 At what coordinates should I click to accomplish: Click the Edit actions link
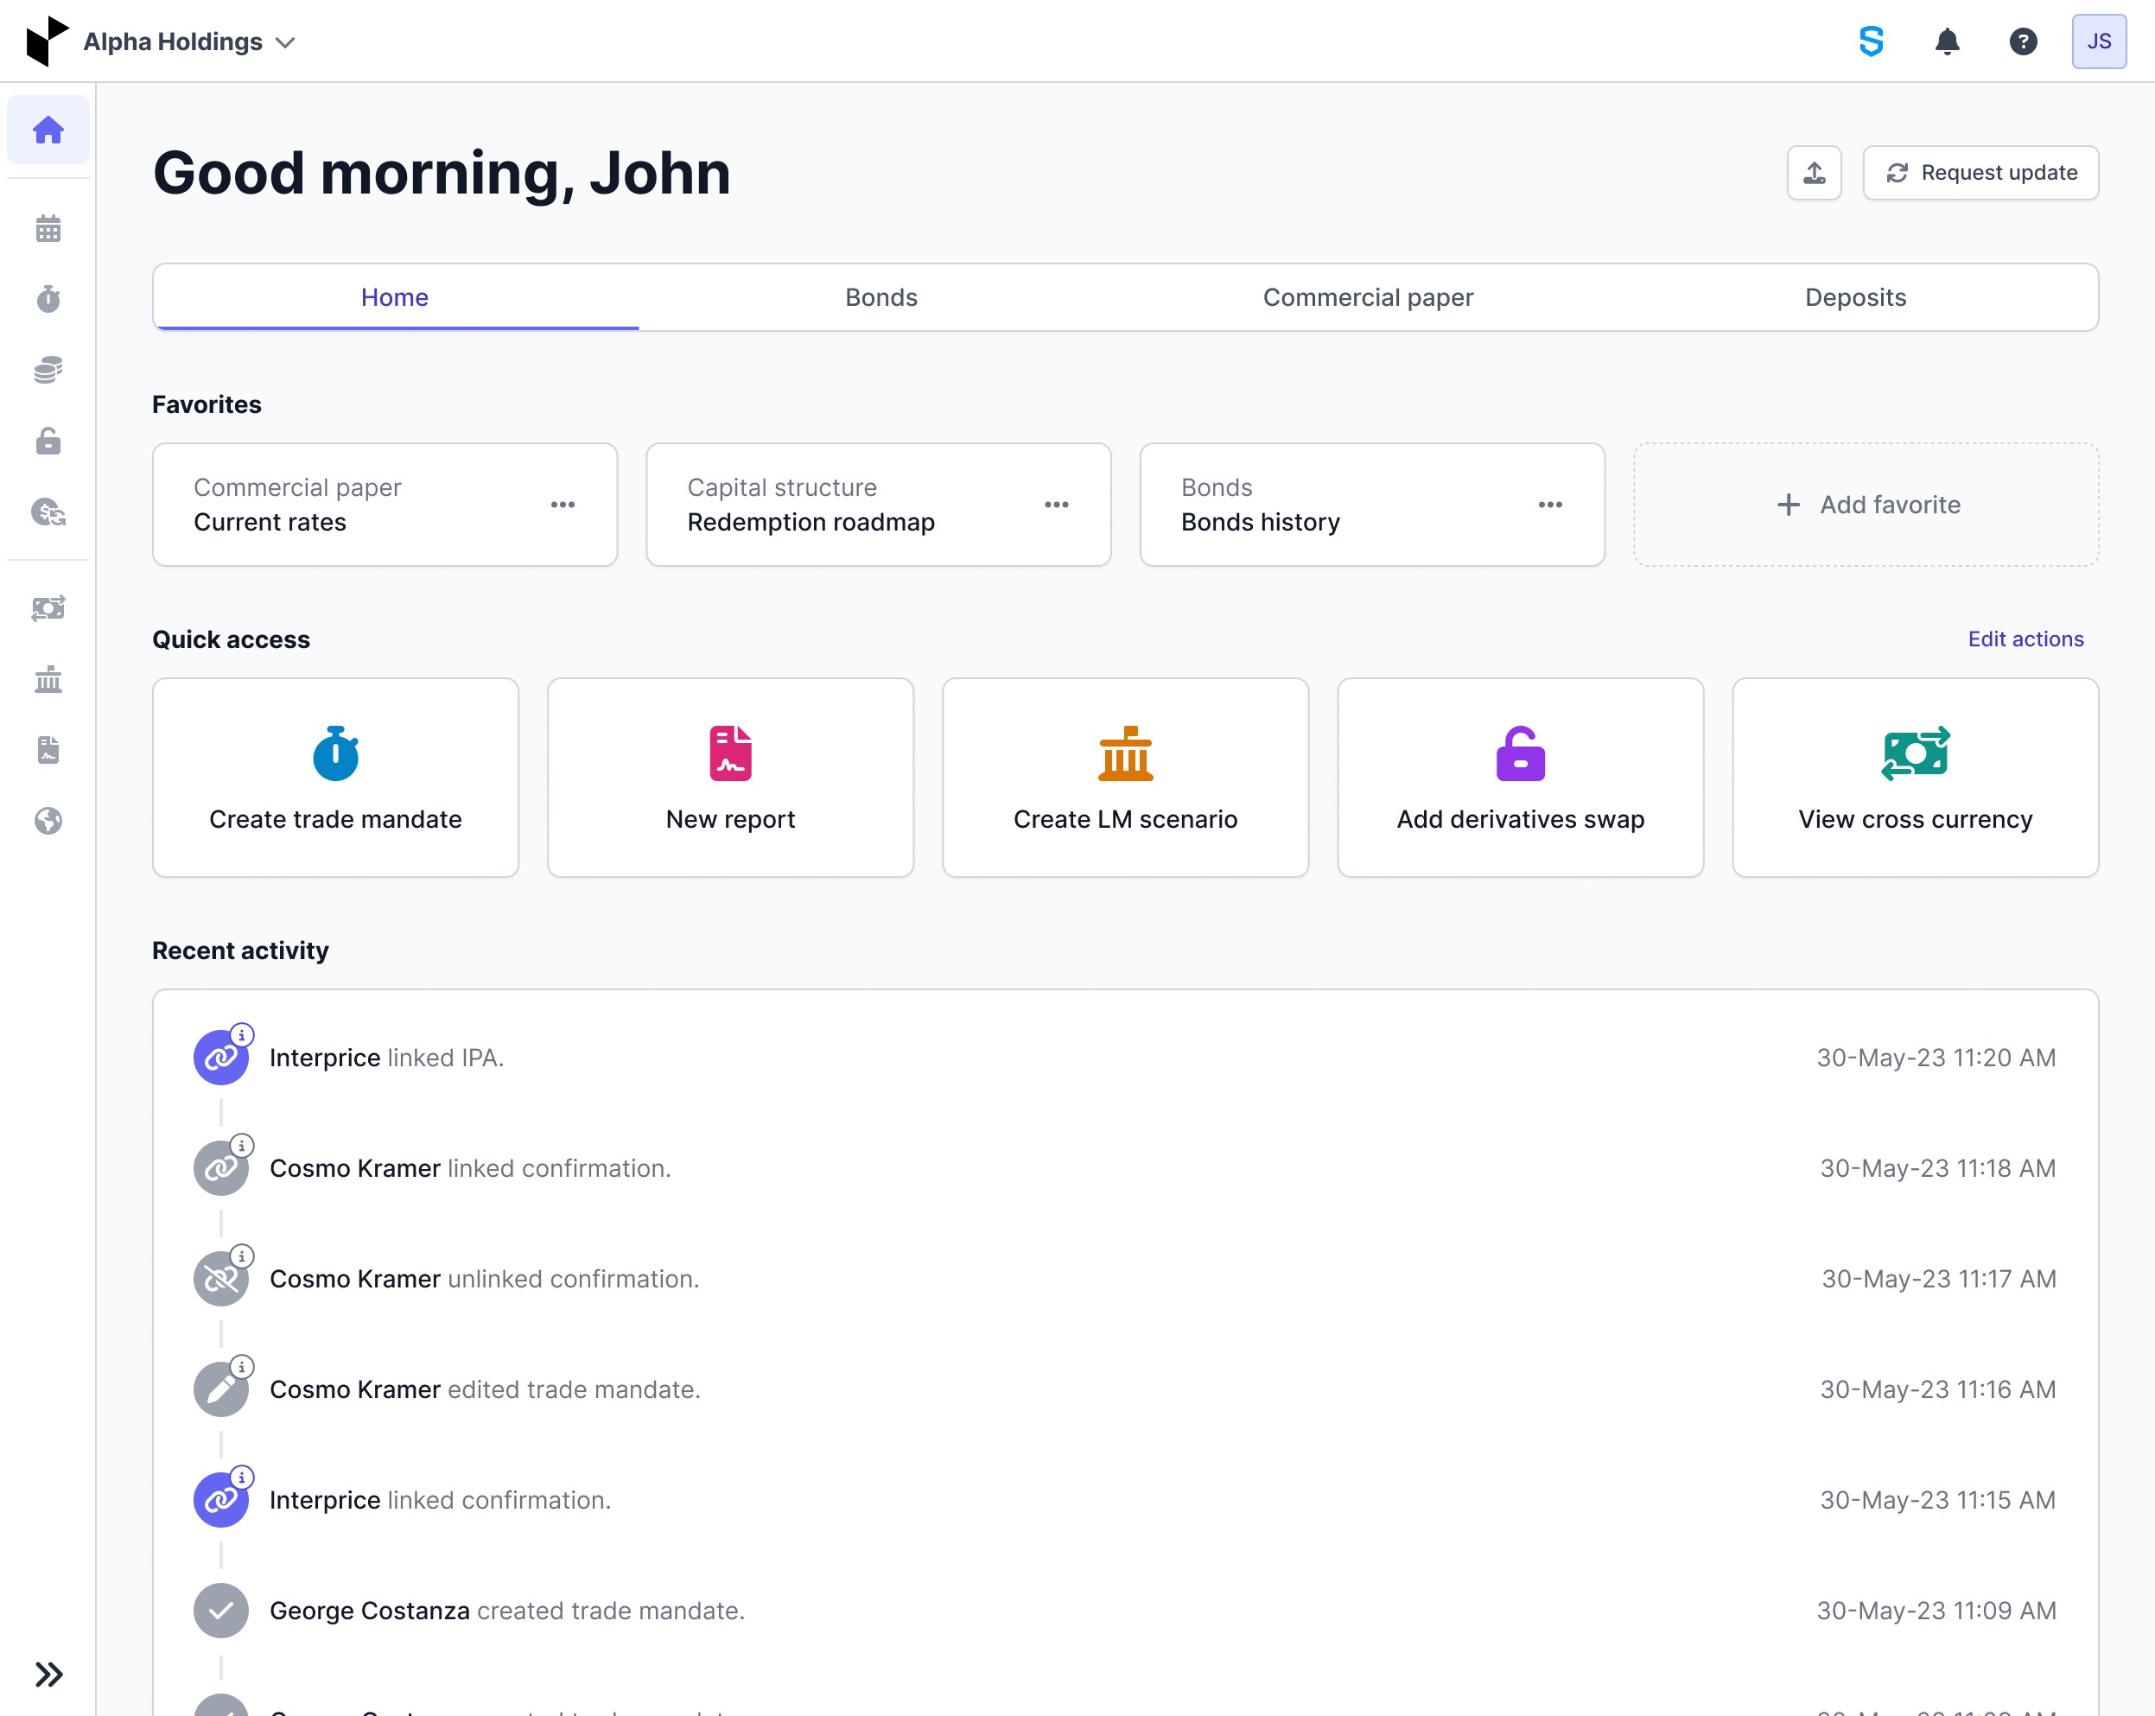(2025, 639)
